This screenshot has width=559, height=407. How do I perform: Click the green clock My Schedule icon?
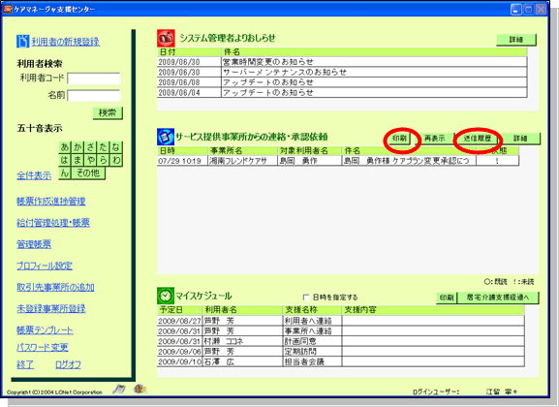coord(166,296)
